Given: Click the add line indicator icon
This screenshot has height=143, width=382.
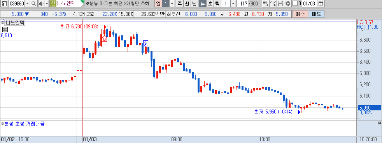Looking at the screenshot, I should tap(273, 3).
